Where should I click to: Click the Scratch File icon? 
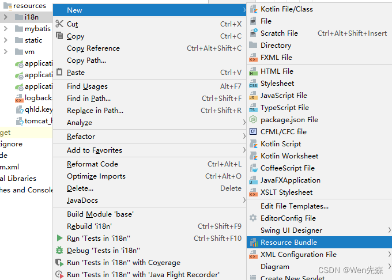(x=254, y=33)
